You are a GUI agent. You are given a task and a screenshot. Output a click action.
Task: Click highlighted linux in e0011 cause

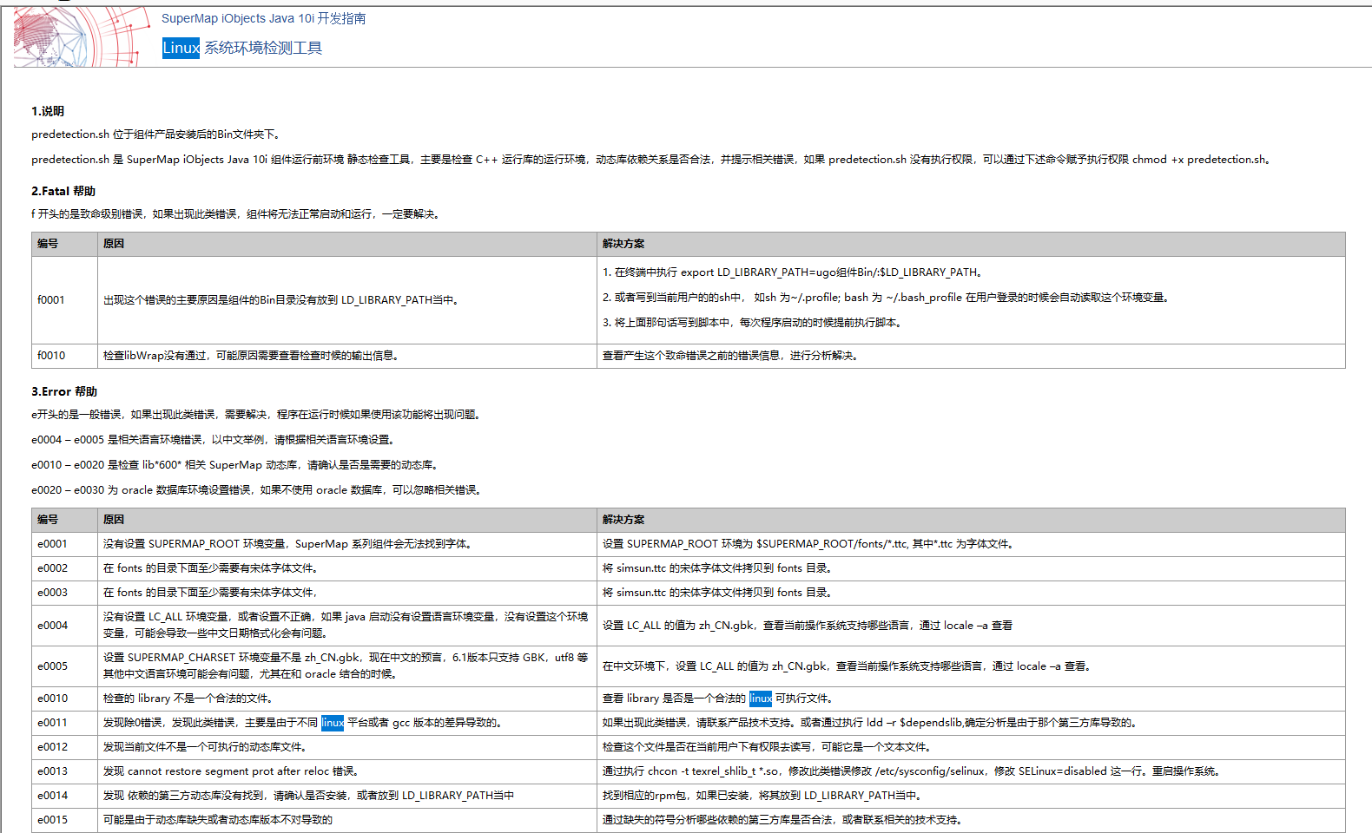(x=333, y=723)
